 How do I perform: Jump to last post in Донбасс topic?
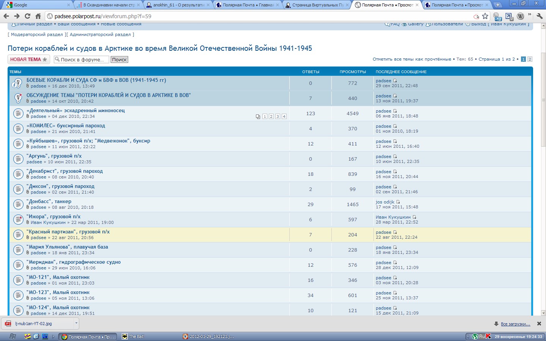(398, 202)
